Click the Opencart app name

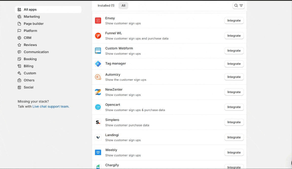coord(113,104)
